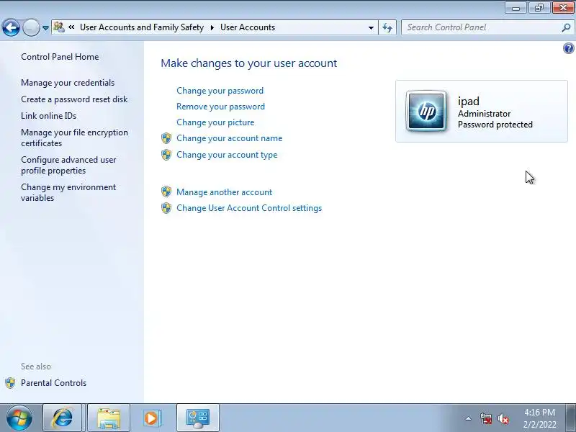Show hidden tray icons arrow
This screenshot has width=576, height=432.
click(x=468, y=418)
